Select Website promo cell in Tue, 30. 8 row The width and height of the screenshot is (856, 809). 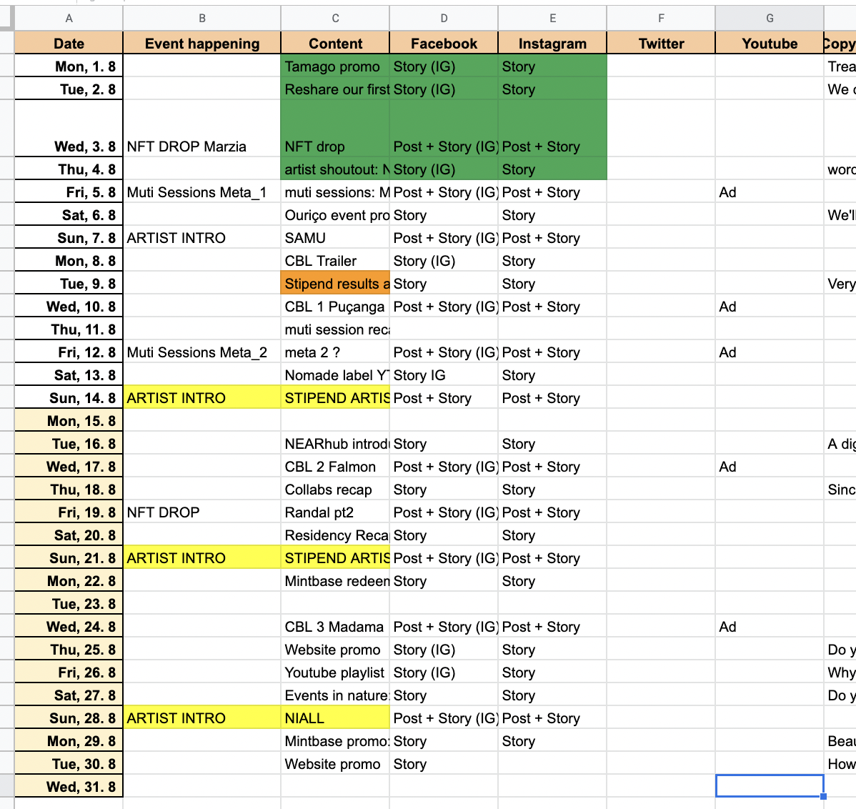[x=335, y=764]
